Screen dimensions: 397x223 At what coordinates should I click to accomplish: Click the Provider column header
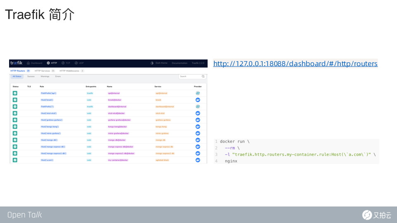click(198, 86)
